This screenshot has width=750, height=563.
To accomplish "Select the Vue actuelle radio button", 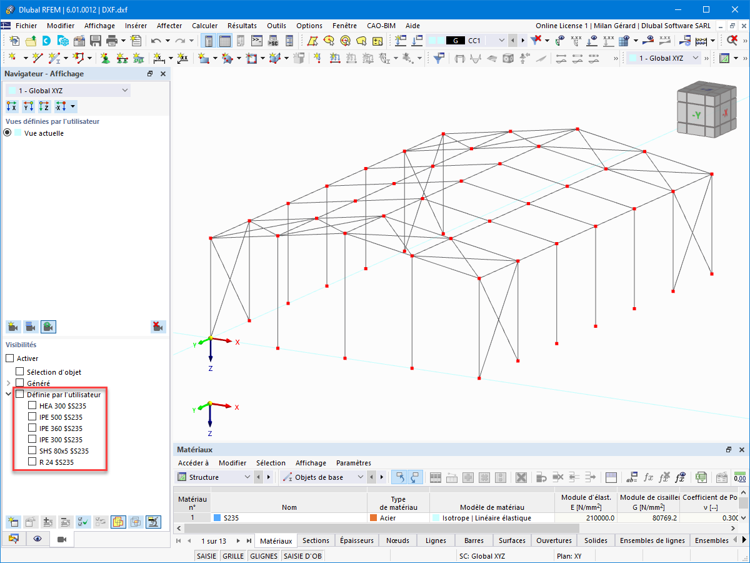I will (x=7, y=133).
